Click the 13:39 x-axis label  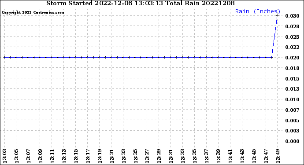[218, 156]
